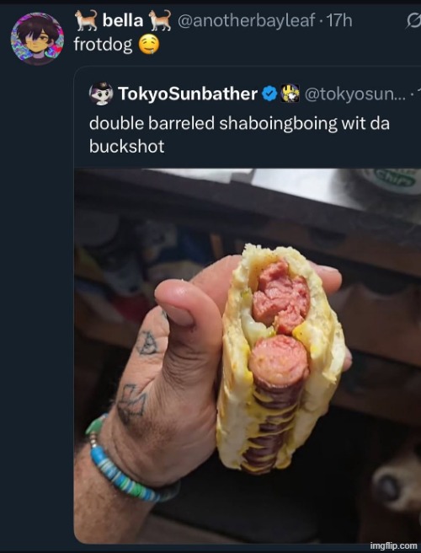The height and width of the screenshot is (553, 421).
Task: Click the Grok icon on bella's post
Action: tap(413, 22)
